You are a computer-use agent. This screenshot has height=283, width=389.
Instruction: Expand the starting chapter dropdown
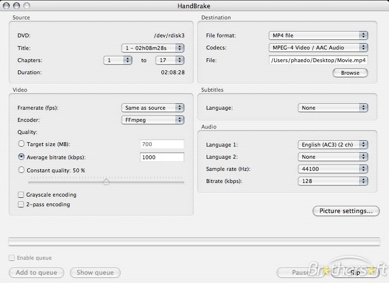(118, 60)
